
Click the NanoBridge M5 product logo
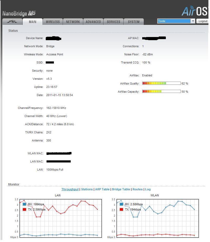click(19, 13)
